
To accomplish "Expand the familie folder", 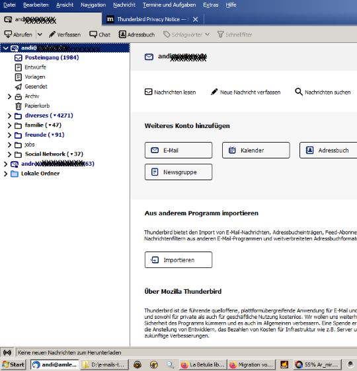I will [9, 125].
